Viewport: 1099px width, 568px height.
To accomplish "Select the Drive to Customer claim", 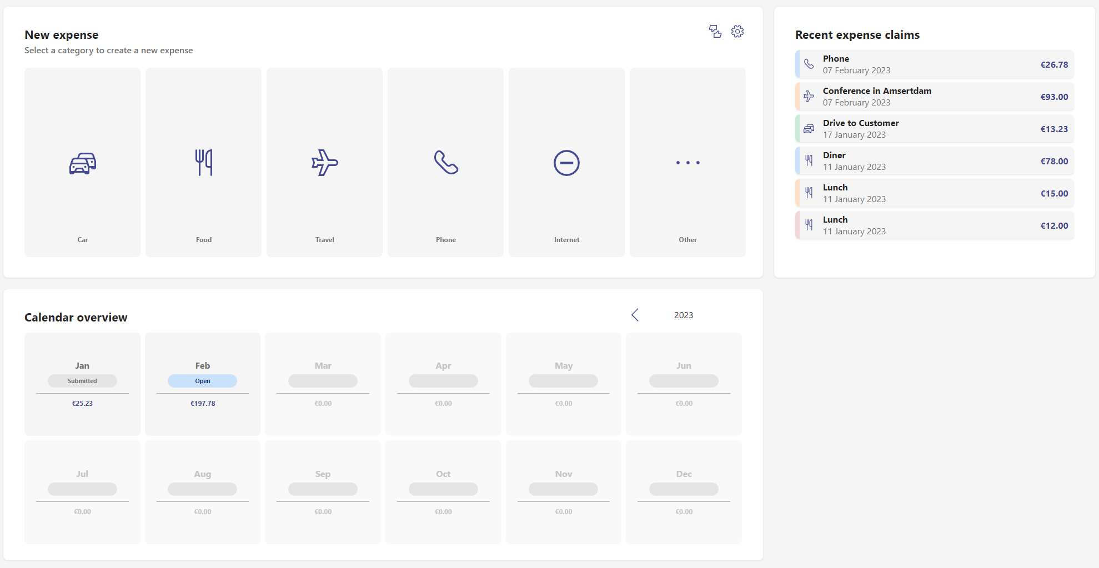I will click(934, 129).
